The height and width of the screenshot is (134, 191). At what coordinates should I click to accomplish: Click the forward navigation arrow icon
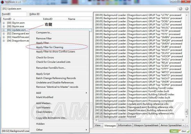click(x=186, y=9)
